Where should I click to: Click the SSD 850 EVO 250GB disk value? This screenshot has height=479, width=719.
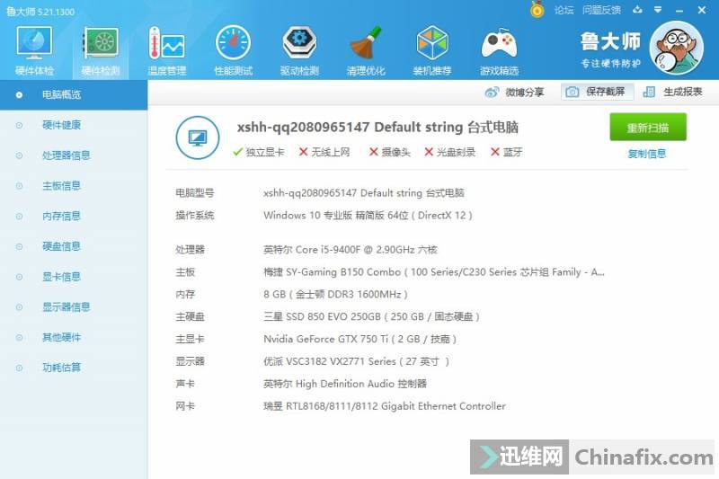coord(371,316)
